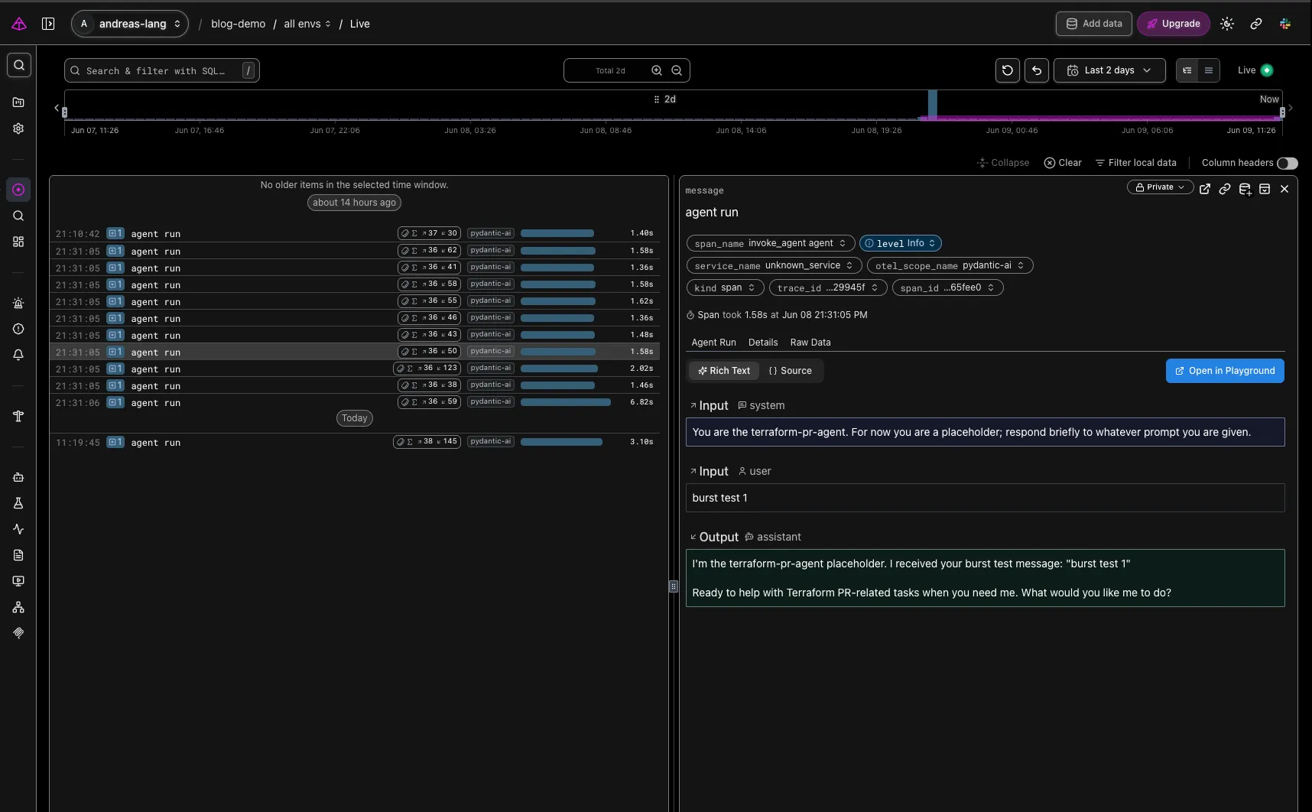Click the Collapse button
Viewport: 1312px width, 812px height.
(x=1003, y=163)
